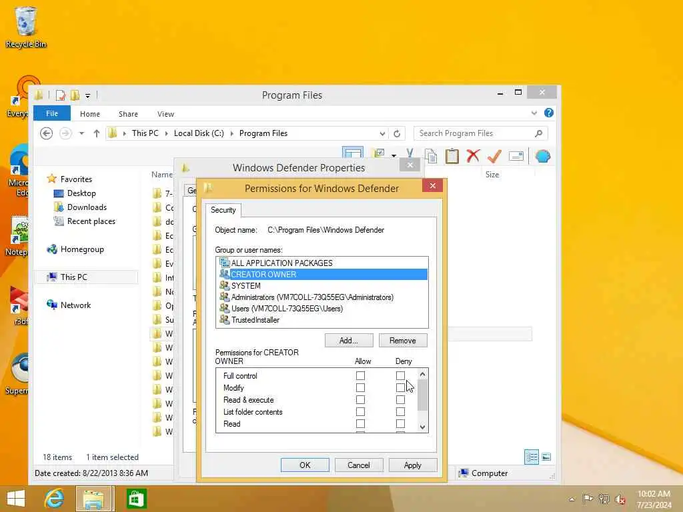683x512 pixels.
Task: Click the Cut scissors toolbar icon
Action: coord(410,154)
